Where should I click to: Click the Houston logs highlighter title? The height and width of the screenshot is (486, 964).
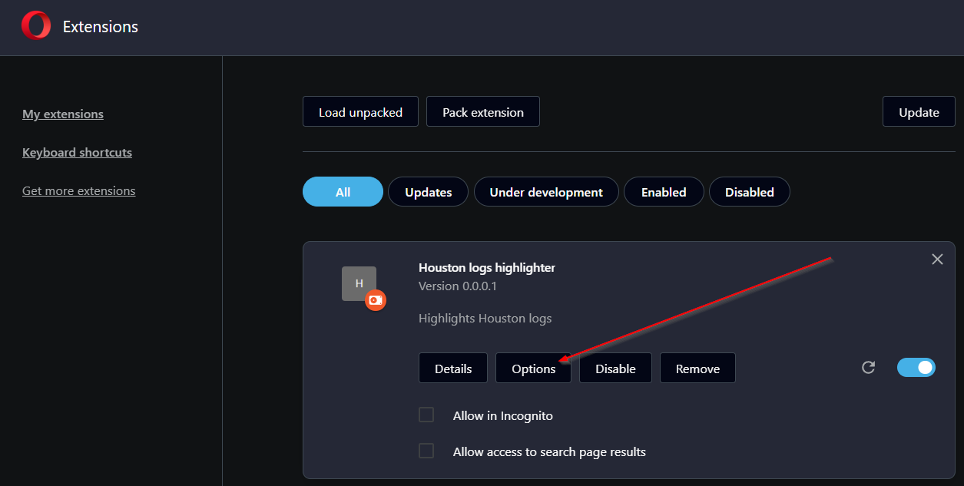coord(487,267)
